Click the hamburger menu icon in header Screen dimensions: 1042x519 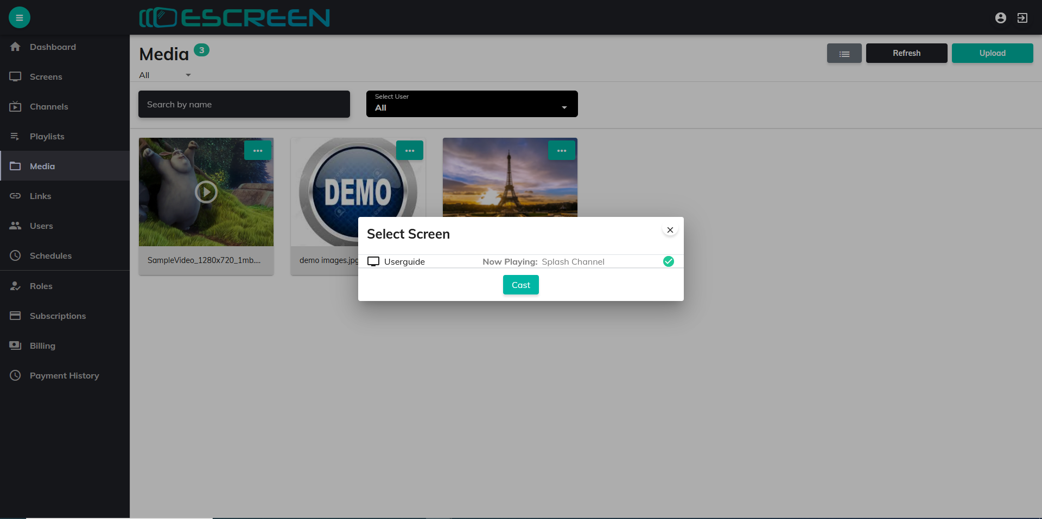(20, 17)
